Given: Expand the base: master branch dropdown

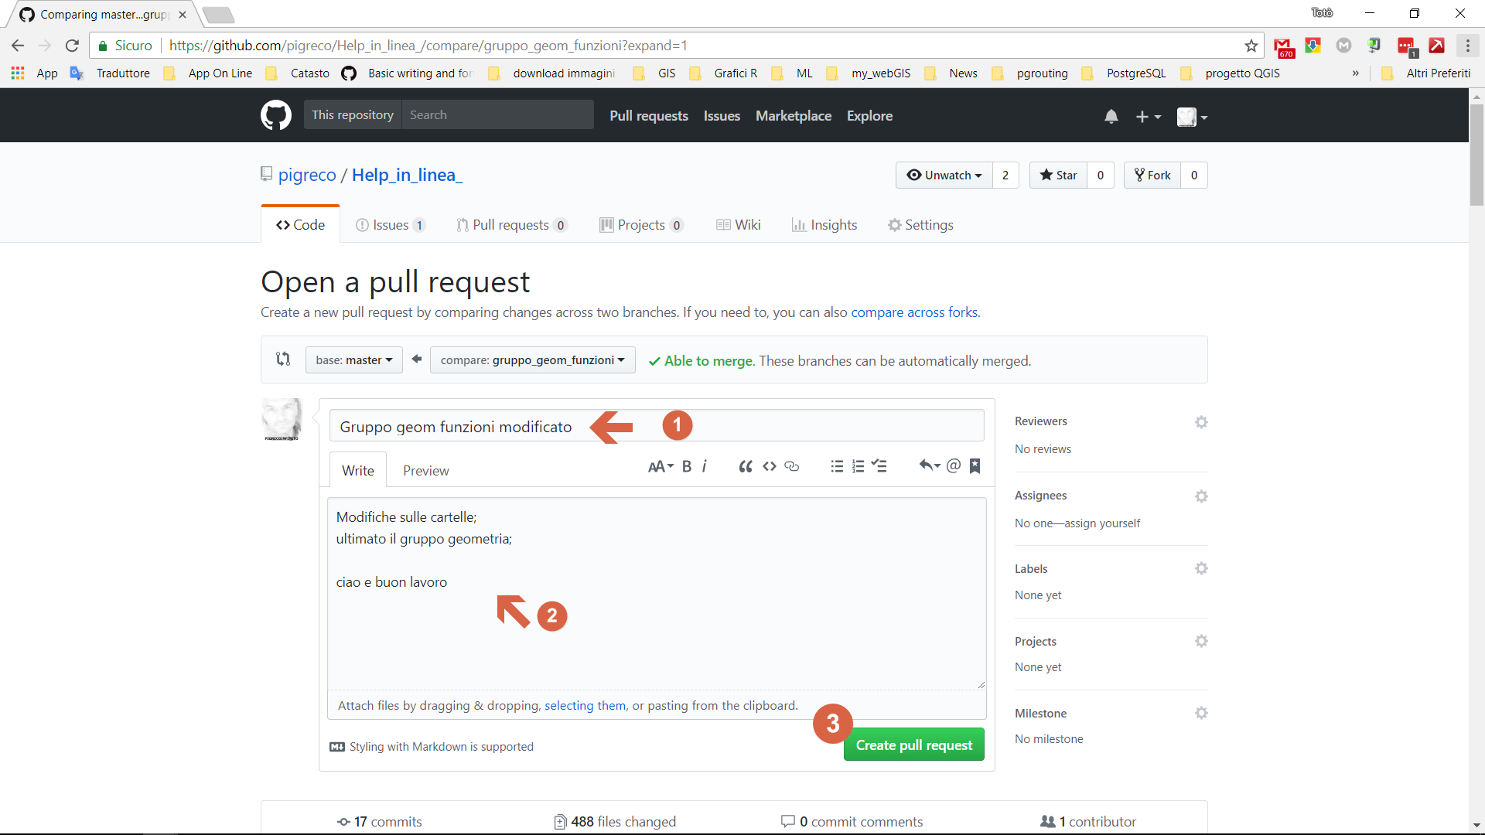Looking at the screenshot, I should [x=354, y=360].
